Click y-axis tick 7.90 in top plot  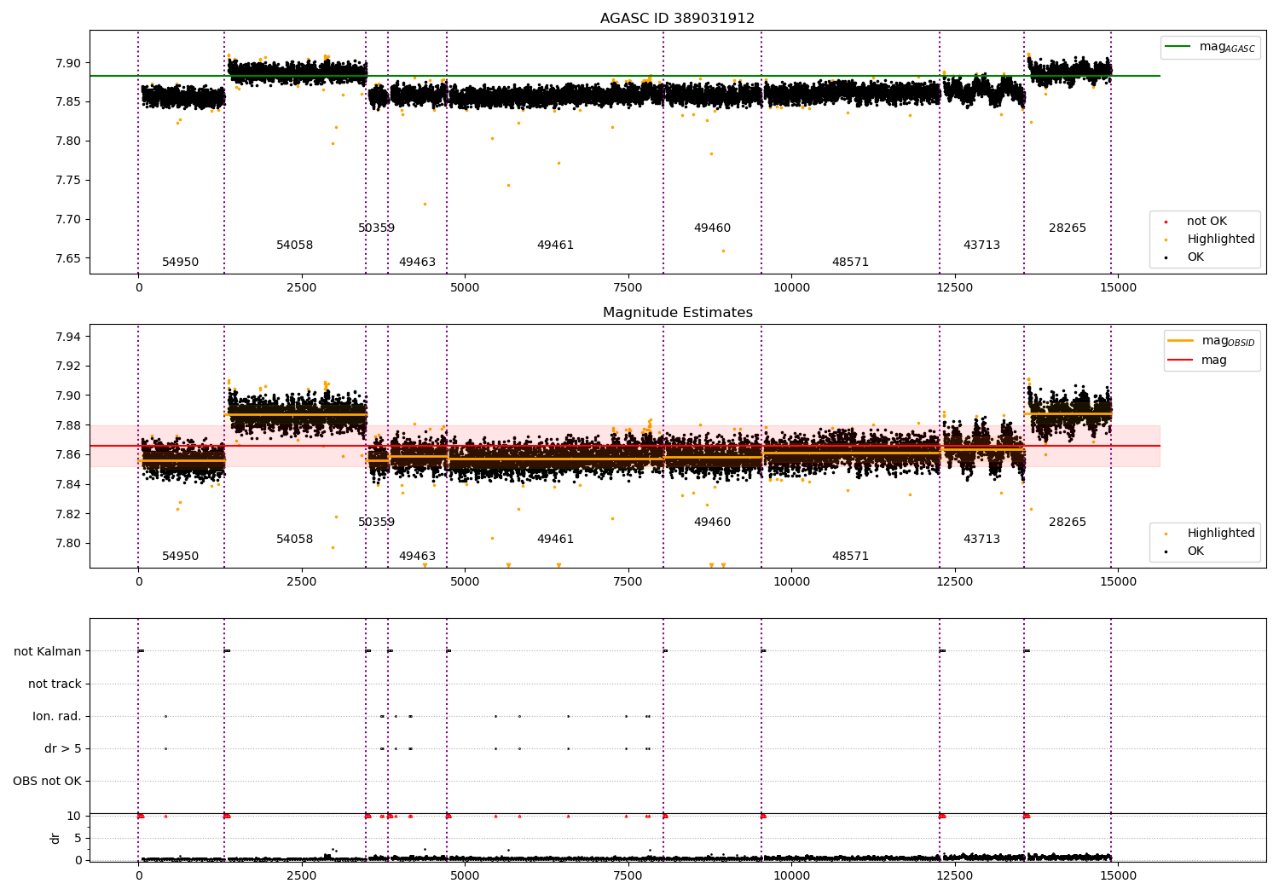click(x=68, y=63)
